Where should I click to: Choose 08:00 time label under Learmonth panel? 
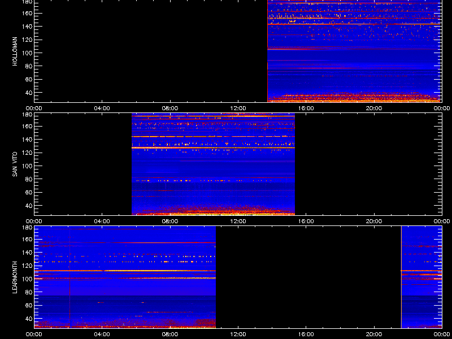tap(170, 334)
